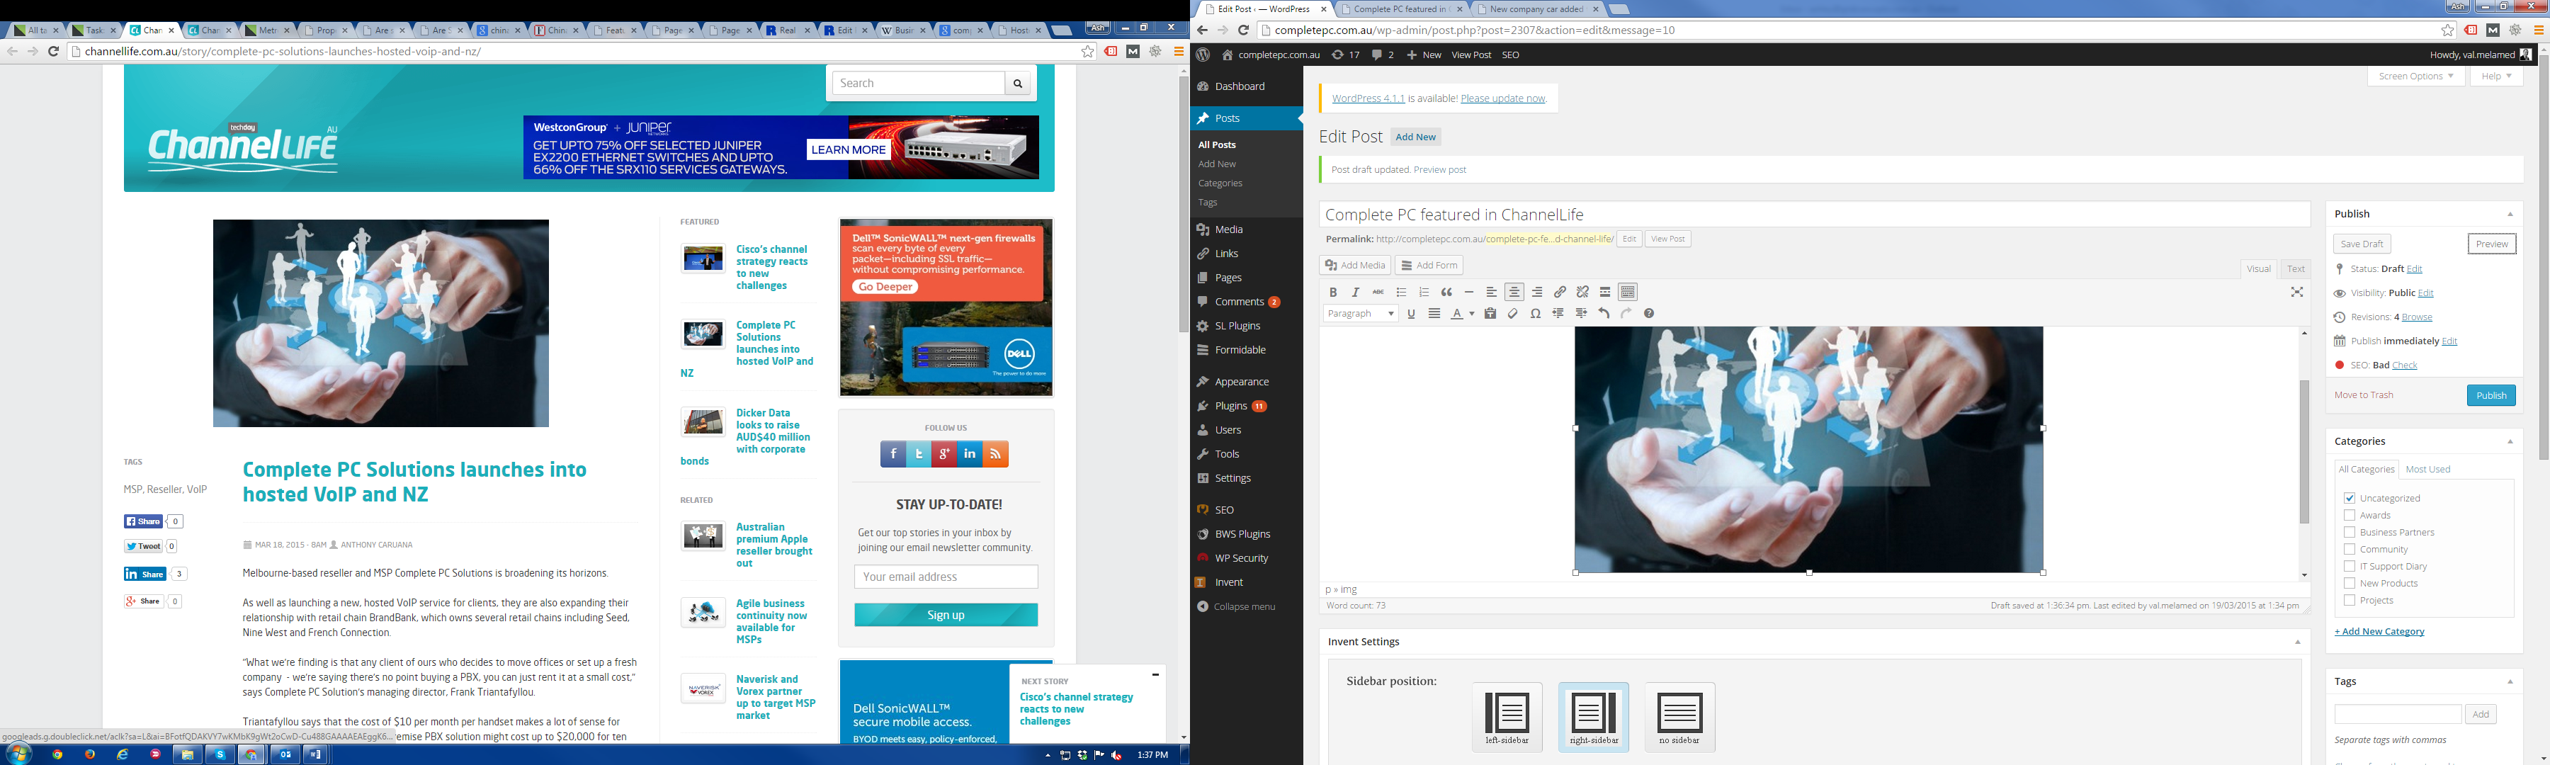The width and height of the screenshot is (2550, 765).
Task: Clear formatting with the eraser icon
Action: 1512,314
